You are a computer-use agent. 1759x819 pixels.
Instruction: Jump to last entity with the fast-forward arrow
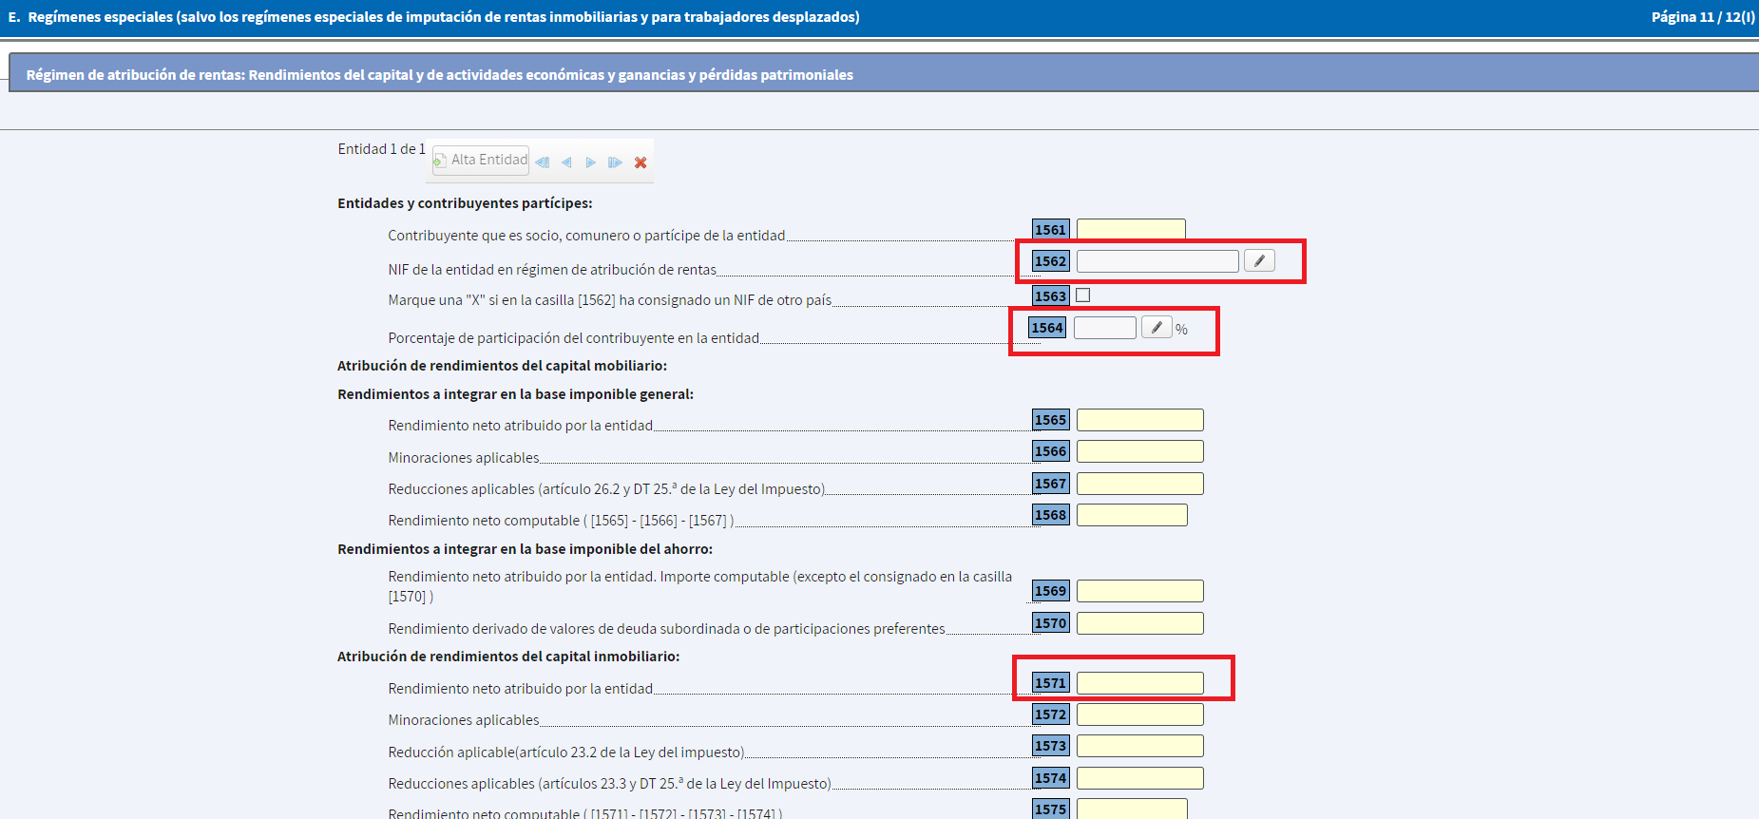coord(615,162)
